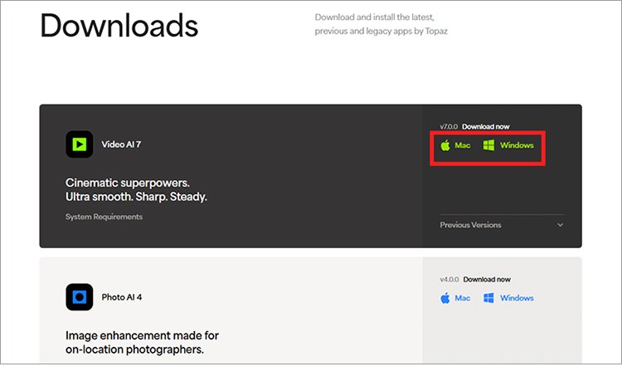Click 'Download now' text for Video AI 7
622x381 pixels.
[486, 127]
